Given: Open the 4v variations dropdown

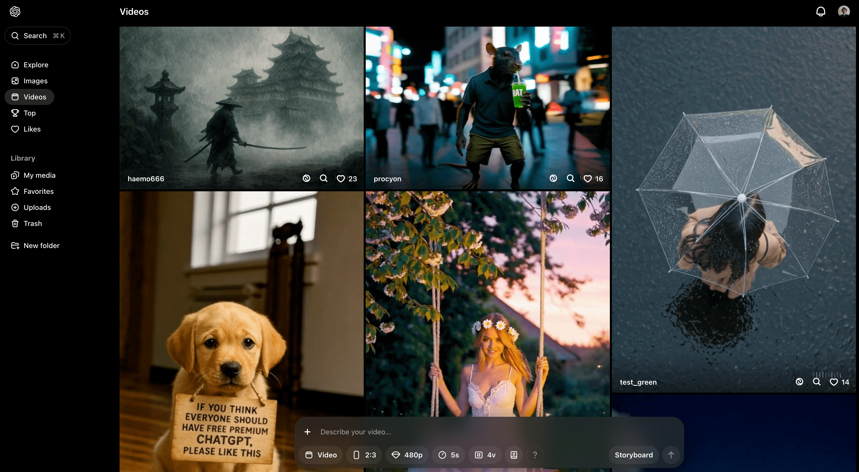Looking at the screenshot, I should tap(485, 455).
